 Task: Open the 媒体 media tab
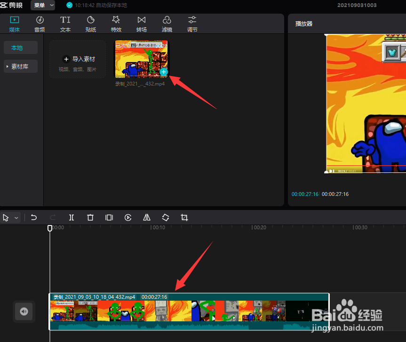pos(14,24)
